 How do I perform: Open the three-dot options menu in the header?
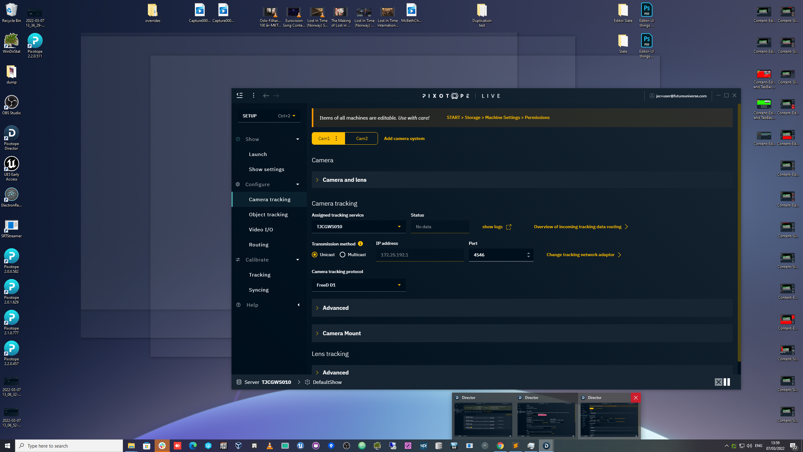click(x=253, y=95)
